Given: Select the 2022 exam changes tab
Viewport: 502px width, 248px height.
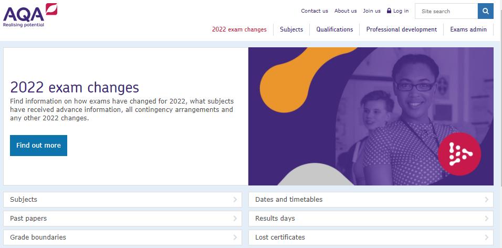Looking at the screenshot, I should click(x=239, y=29).
